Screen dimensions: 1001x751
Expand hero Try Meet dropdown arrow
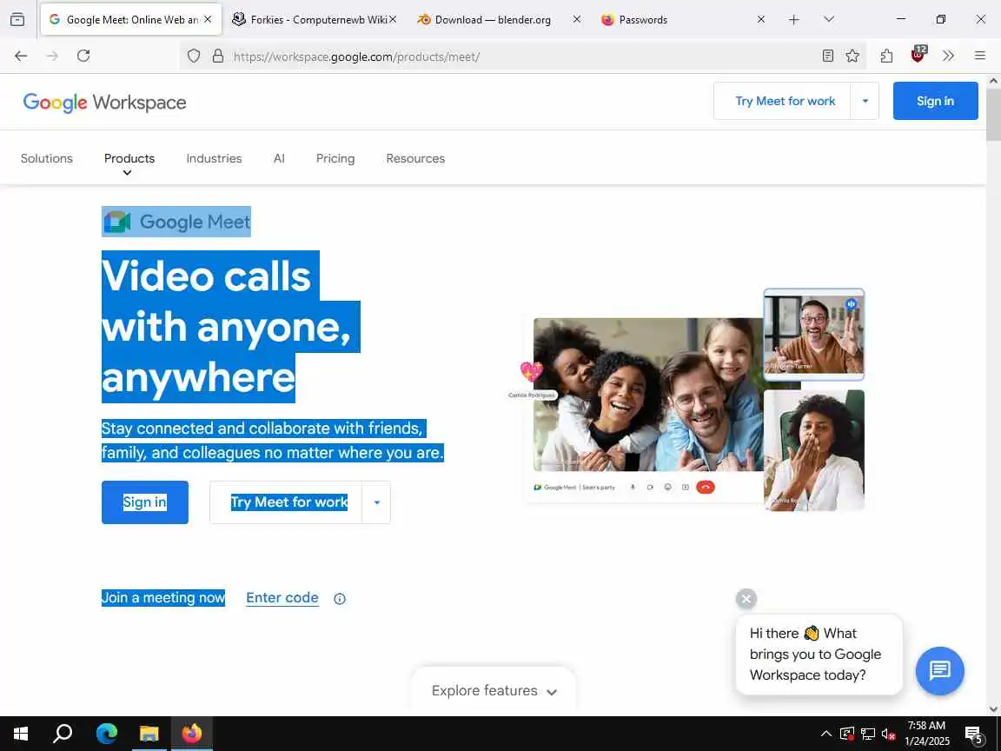click(376, 502)
